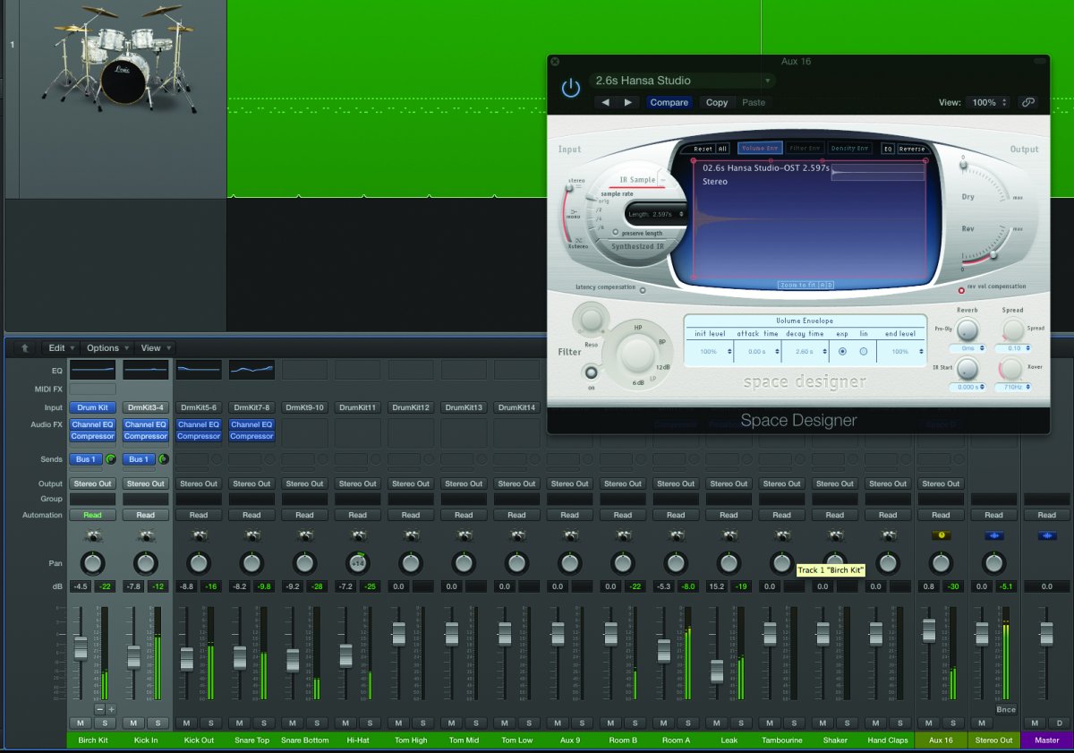Toggle Space Designer plugin power button
This screenshot has height=753, width=1074.
[x=571, y=89]
